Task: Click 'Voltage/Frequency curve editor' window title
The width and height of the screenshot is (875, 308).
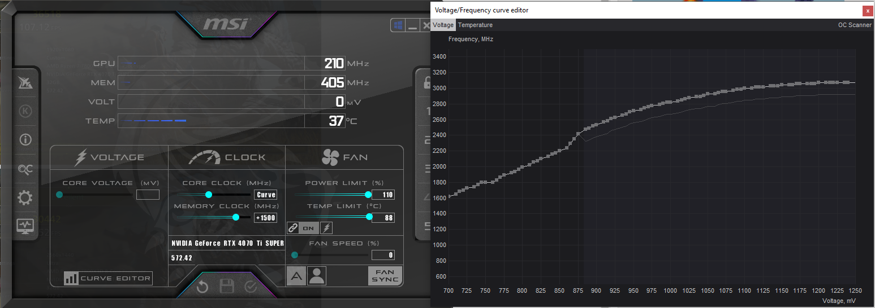Action: pos(481,10)
